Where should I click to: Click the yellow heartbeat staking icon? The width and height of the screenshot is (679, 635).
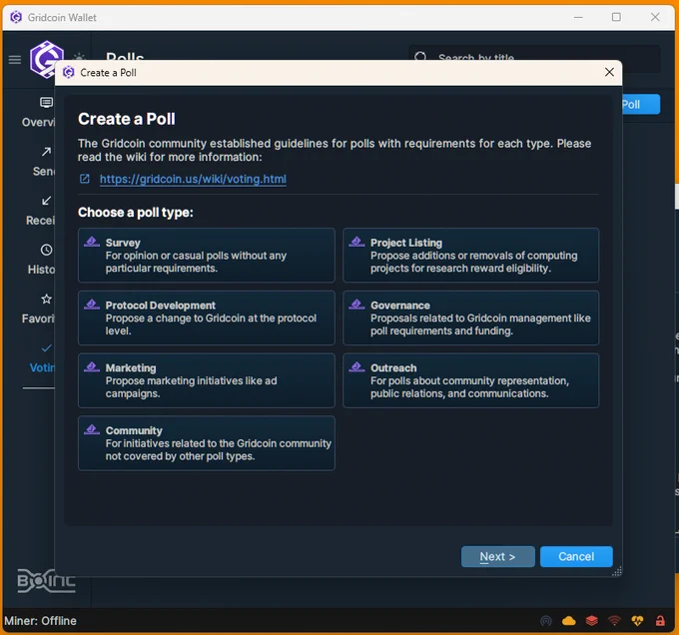tap(637, 621)
